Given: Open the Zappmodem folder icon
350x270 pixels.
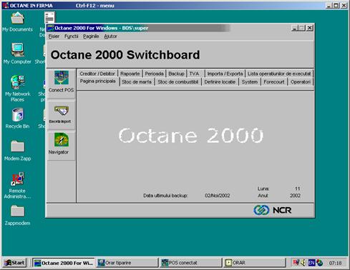Looking at the screenshot, I should [17, 211].
